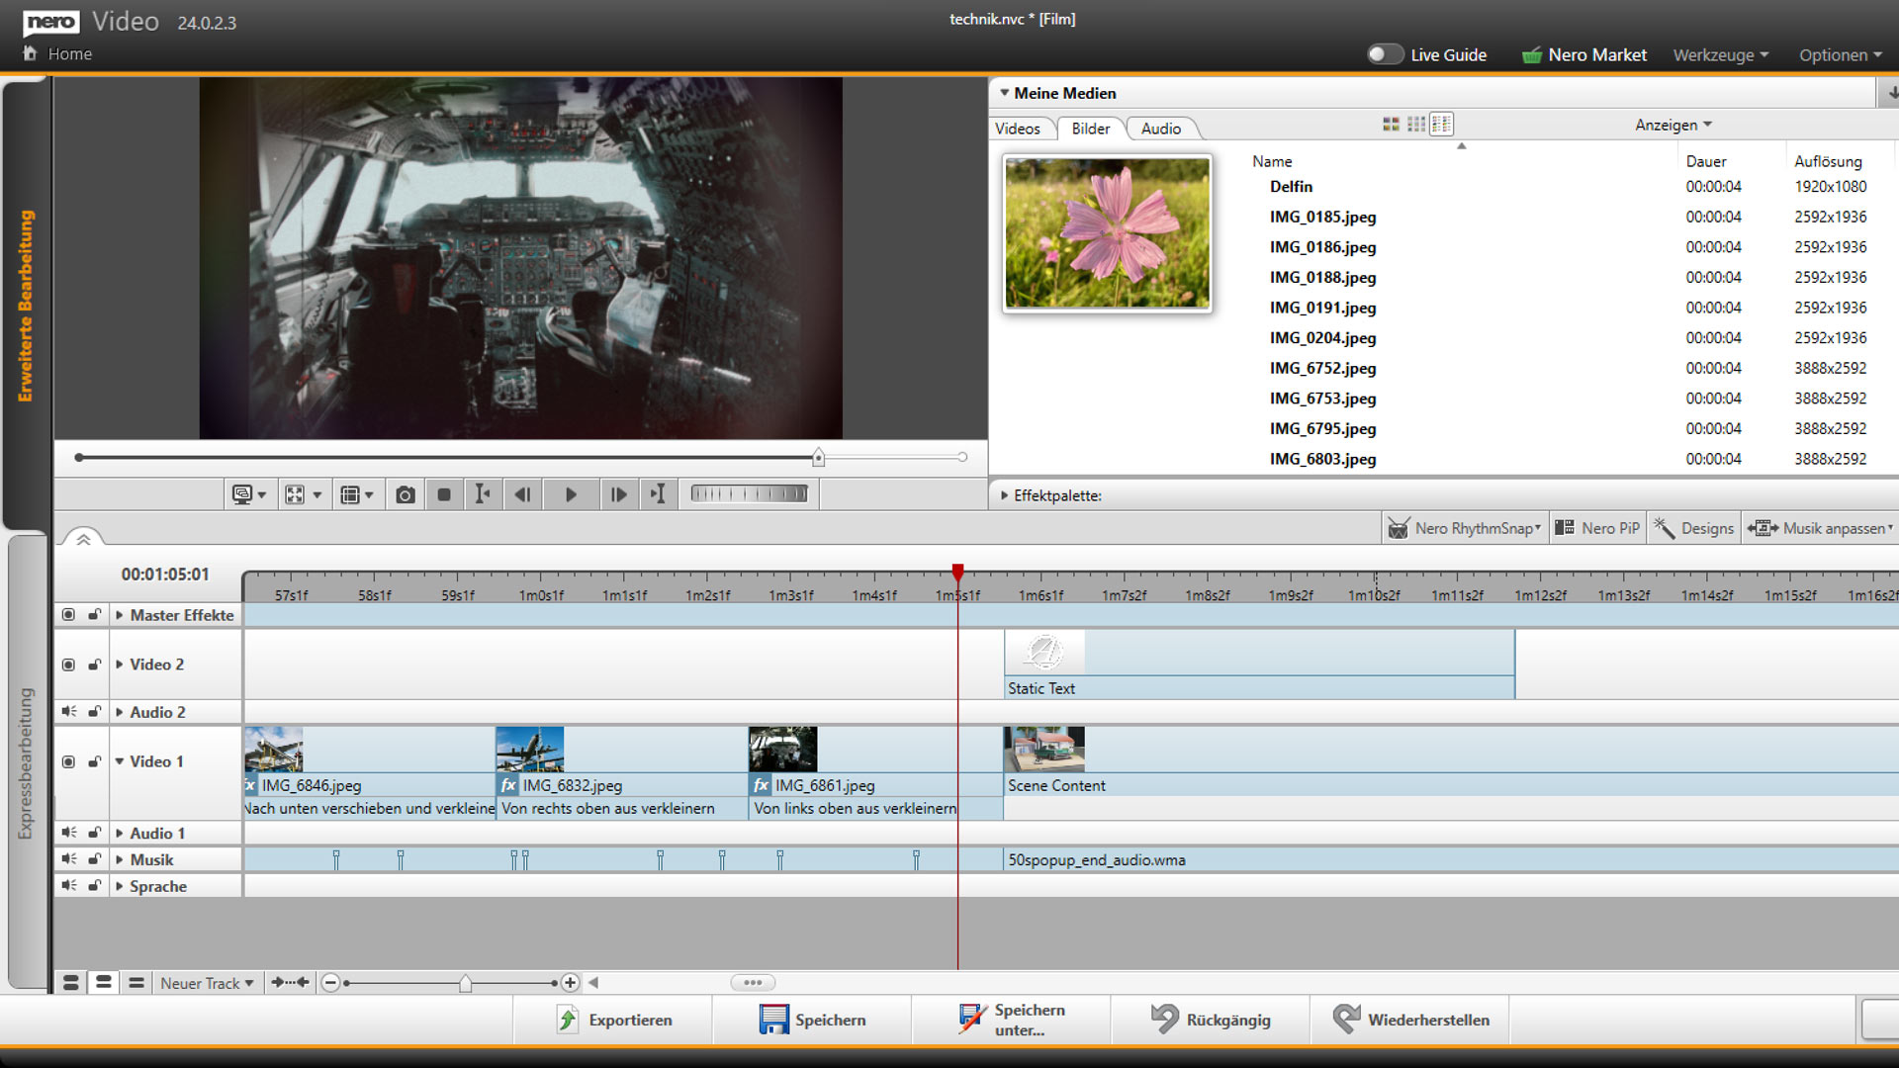Open the Nero PiP tool
The height and width of the screenshot is (1068, 1899).
(x=1597, y=528)
